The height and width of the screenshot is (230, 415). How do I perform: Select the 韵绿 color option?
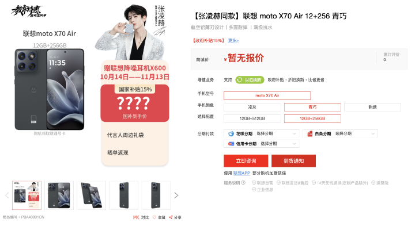click(x=372, y=107)
